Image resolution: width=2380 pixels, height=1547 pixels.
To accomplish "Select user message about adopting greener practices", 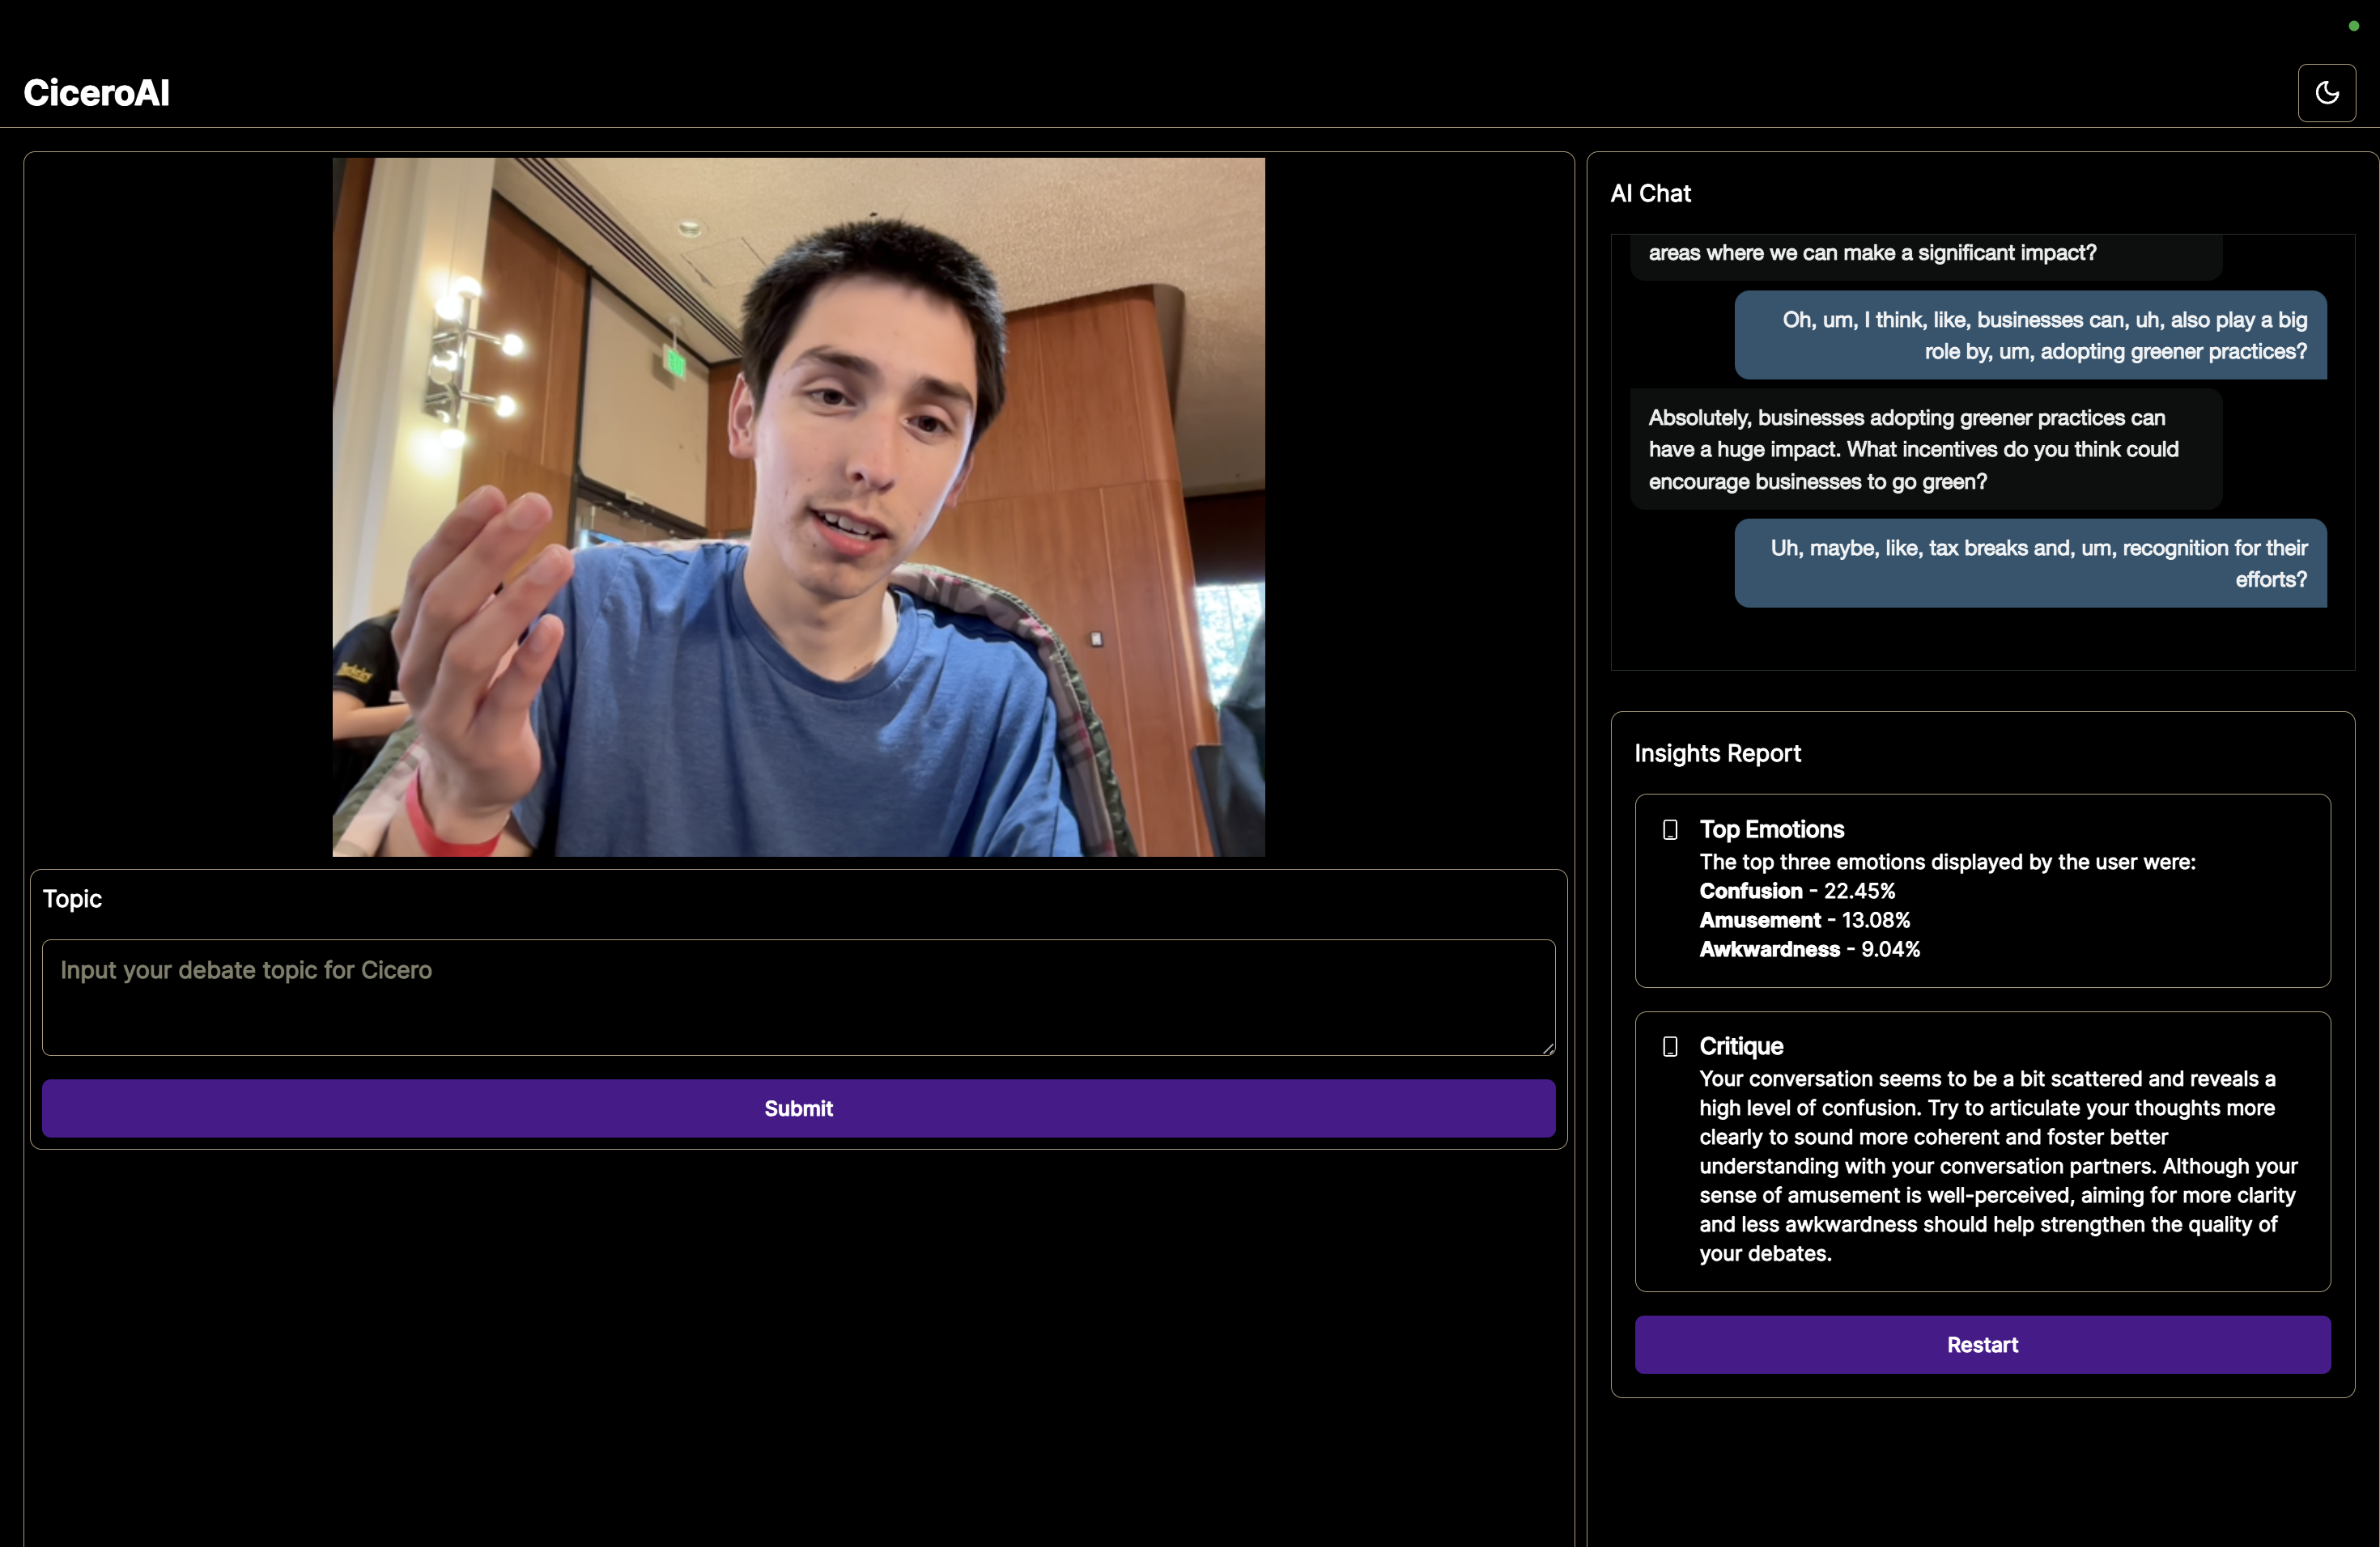I will [2030, 336].
